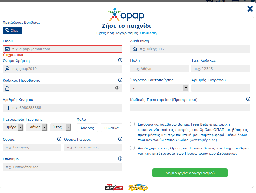Open the Μήνας month dropdown
Image resolution: width=256 pixels, height=193 pixels.
click(x=37, y=127)
